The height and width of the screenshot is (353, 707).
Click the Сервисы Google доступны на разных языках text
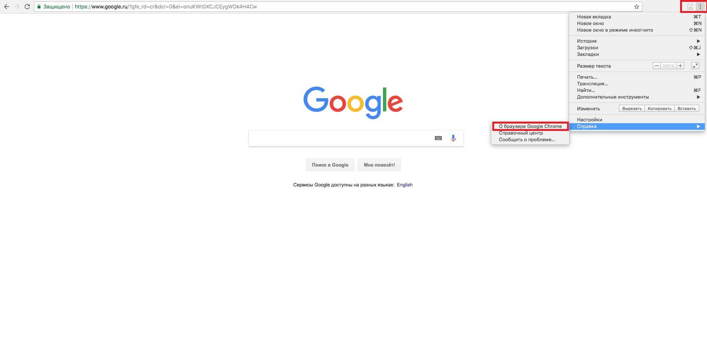[x=344, y=185]
